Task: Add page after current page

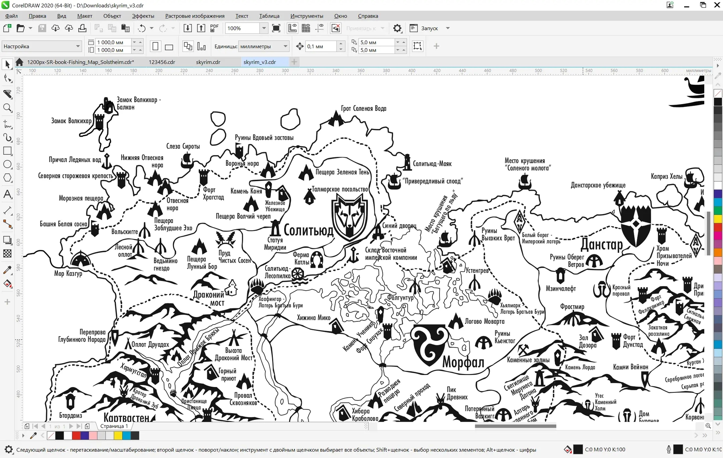Action: [x=88, y=426]
